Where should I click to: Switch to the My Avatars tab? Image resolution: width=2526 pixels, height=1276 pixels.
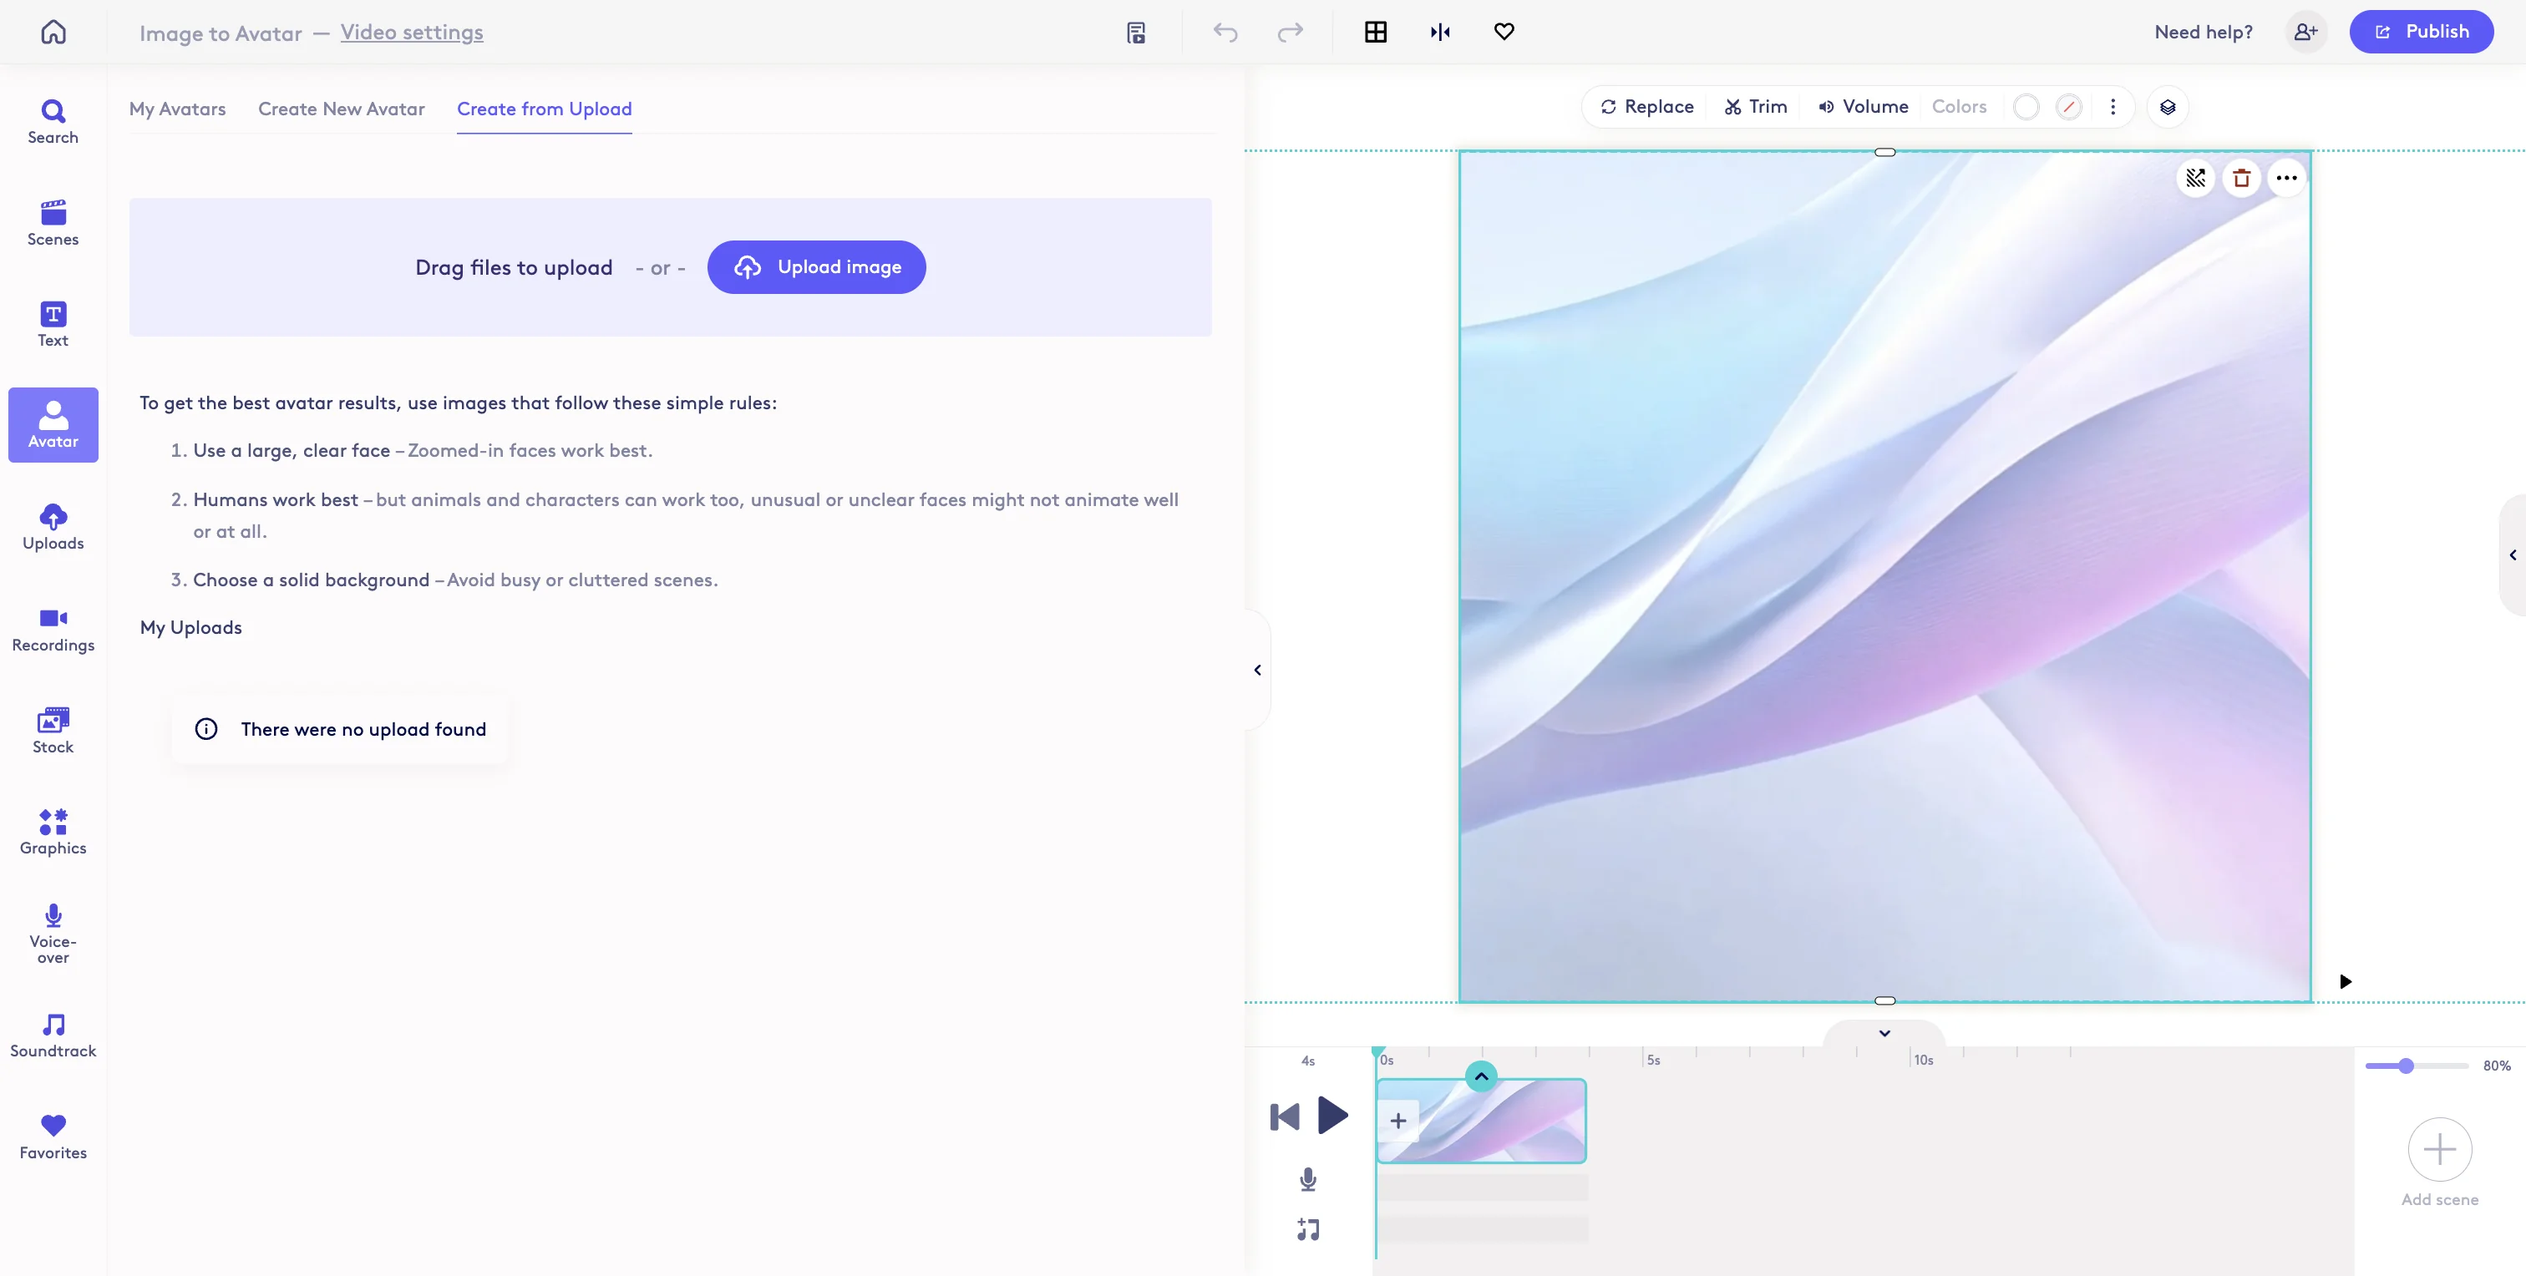tap(177, 109)
